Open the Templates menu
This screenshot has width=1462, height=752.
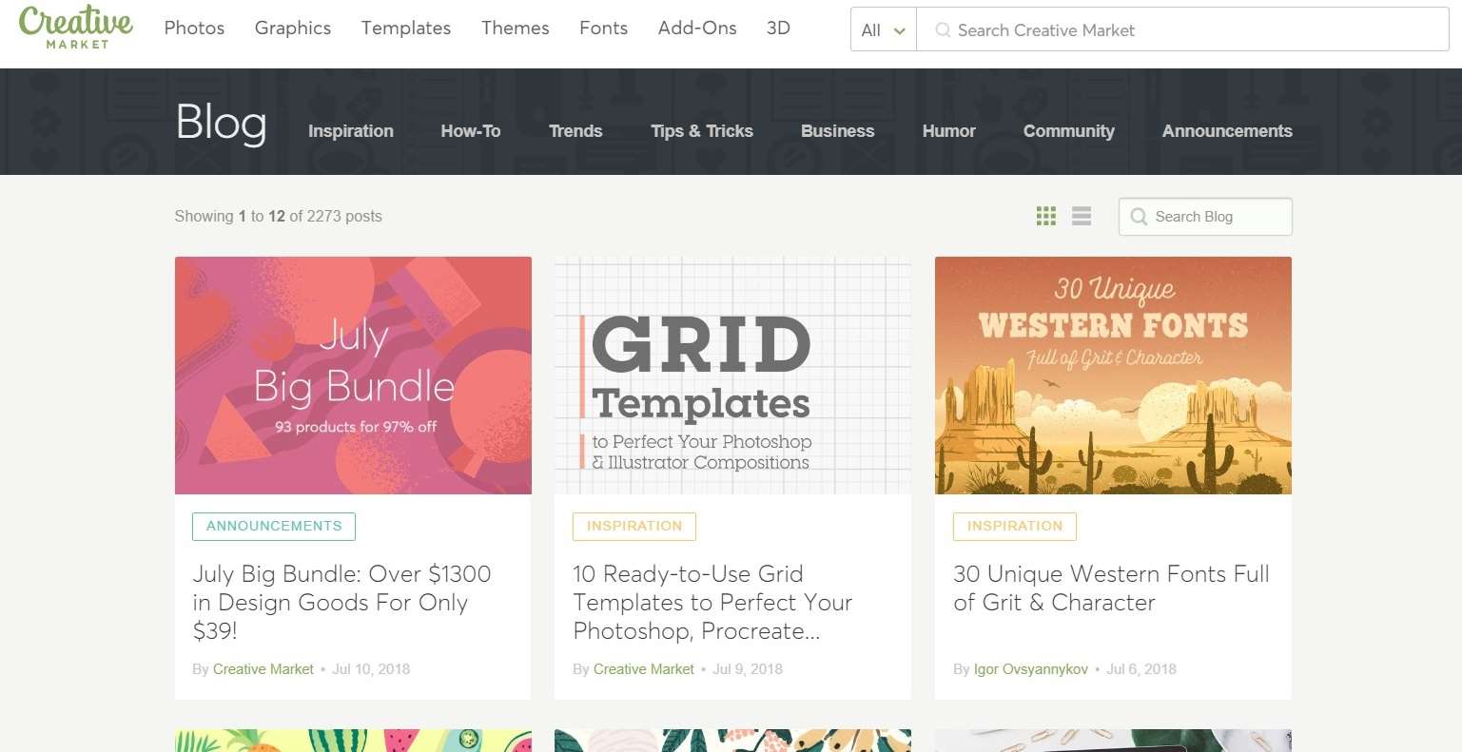click(x=406, y=28)
